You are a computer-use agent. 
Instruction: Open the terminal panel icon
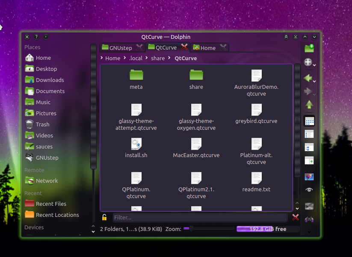click(x=309, y=206)
